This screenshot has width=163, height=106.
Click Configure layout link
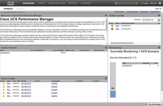click(133, 12)
